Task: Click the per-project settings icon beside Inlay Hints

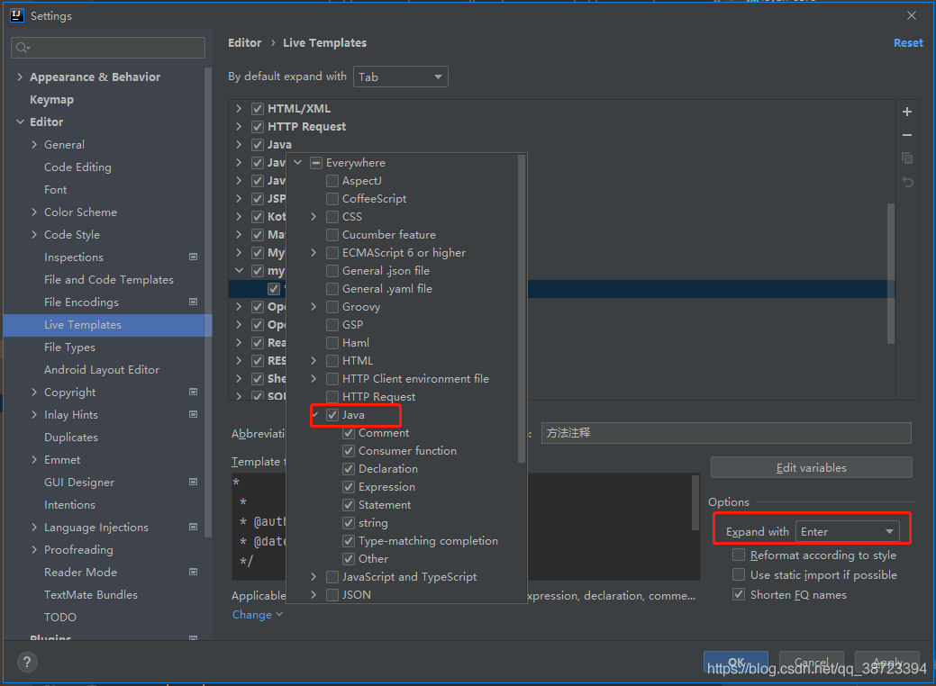Action: pos(194,414)
